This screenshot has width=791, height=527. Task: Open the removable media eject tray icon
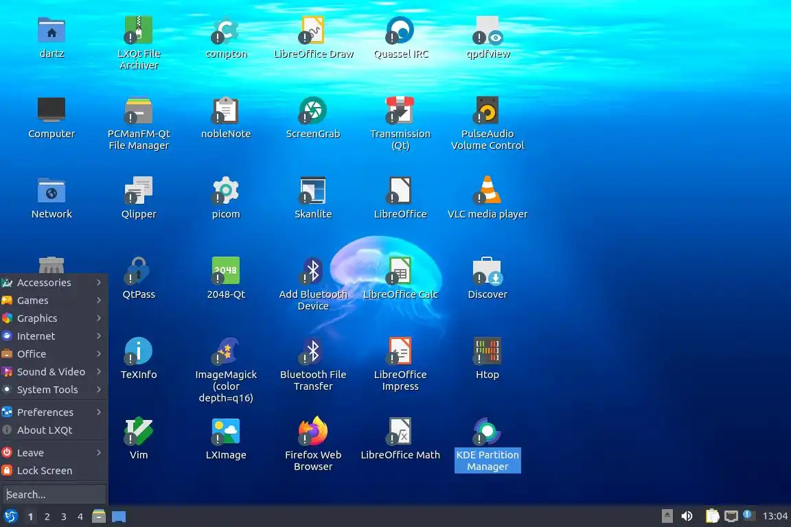pyautogui.click(x=667, y=516)
